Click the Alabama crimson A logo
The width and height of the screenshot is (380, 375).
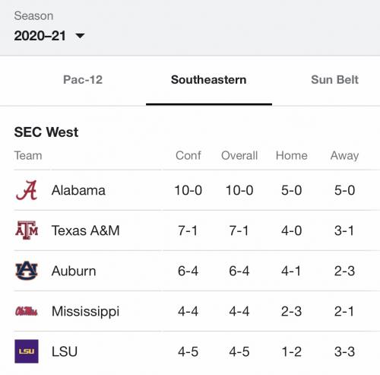pos(27,190)
